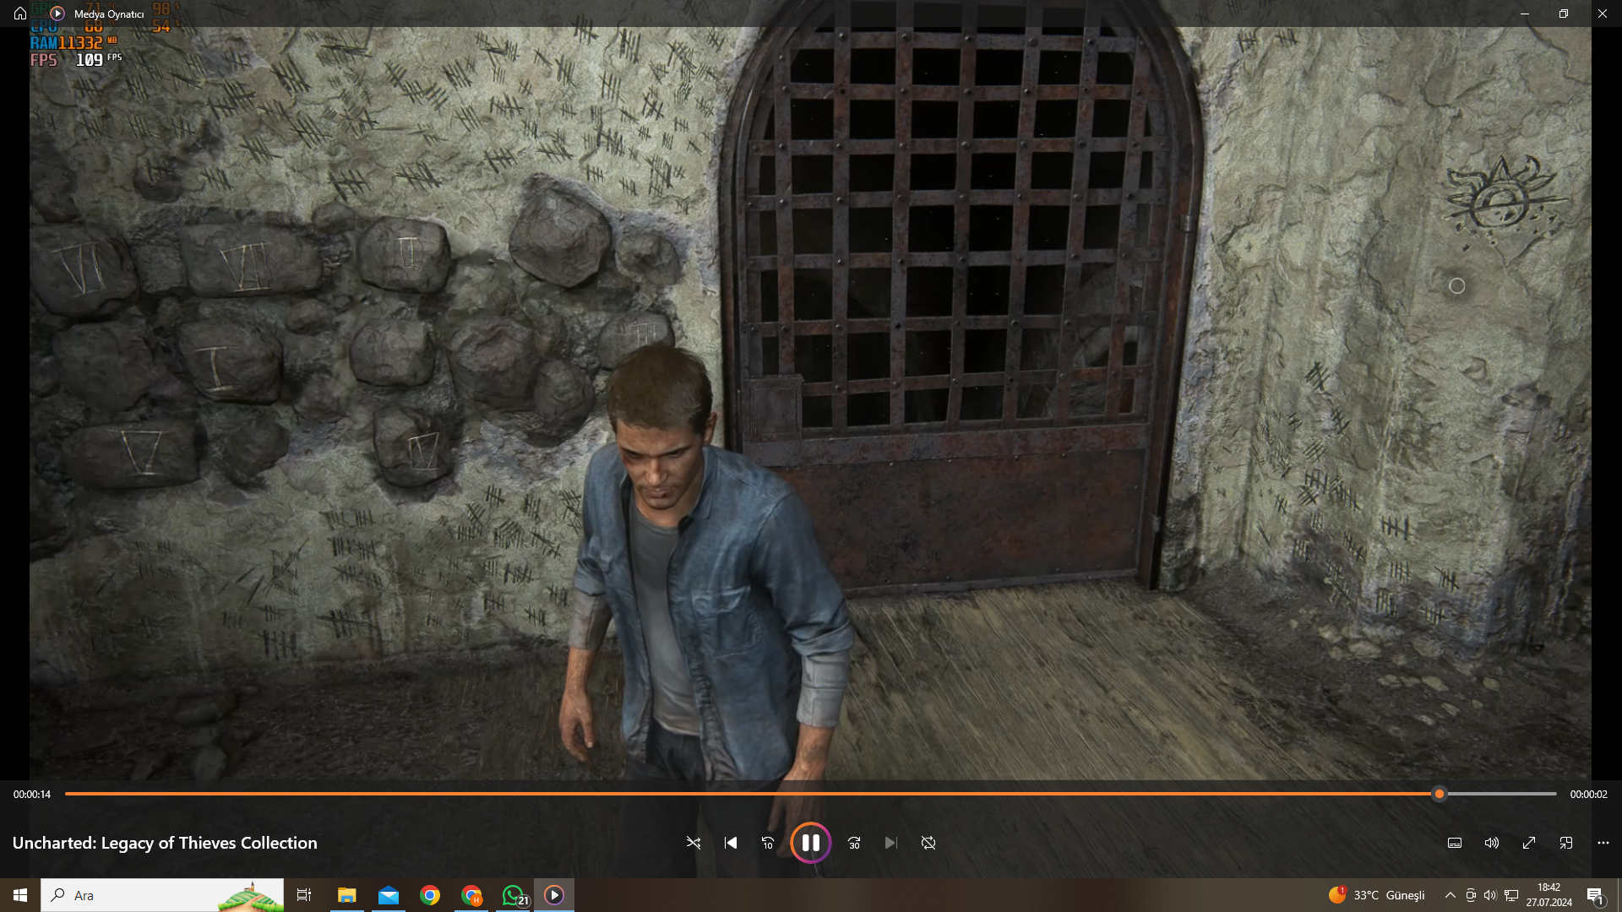This screenshot has height=912, width=1622.
Task: Go to previous track
Action: [x=731, y=843]
